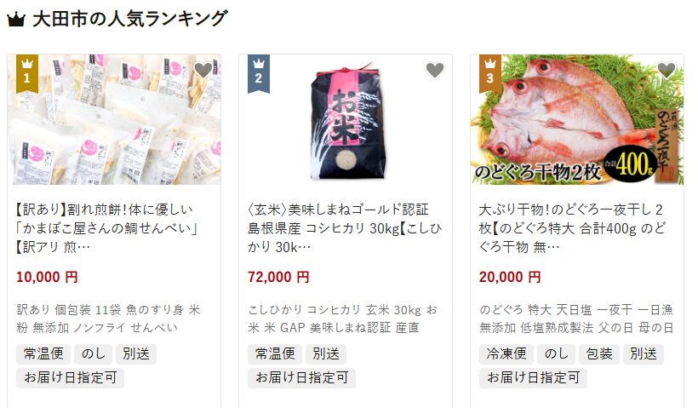Click the 別送 tag on the Koshihikari rice
This screenshot has height=408, width=698.
[x=326, y=353]
